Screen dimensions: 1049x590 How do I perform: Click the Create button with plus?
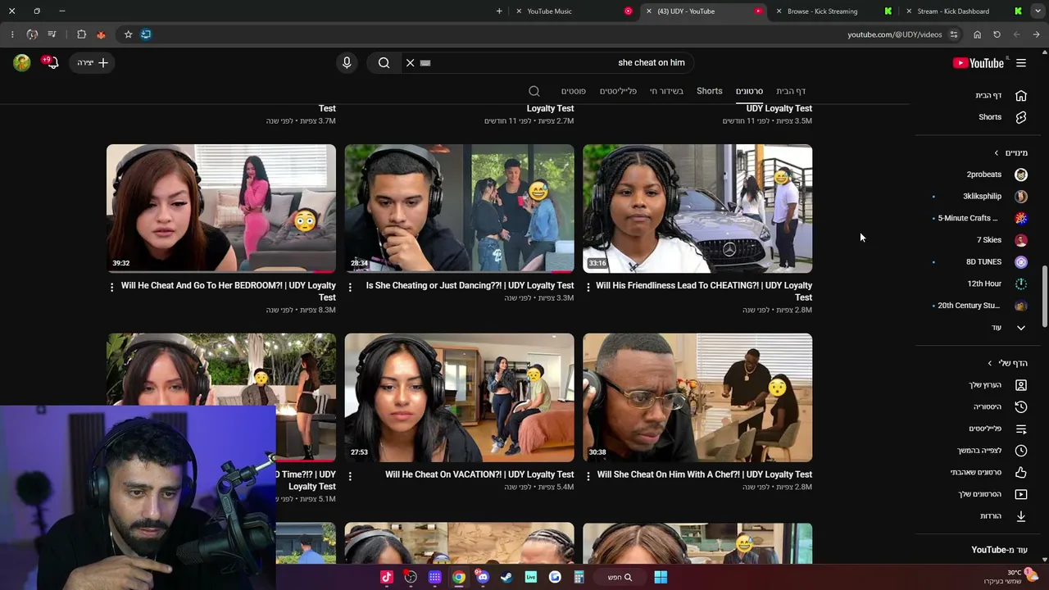tap(93, 63)
